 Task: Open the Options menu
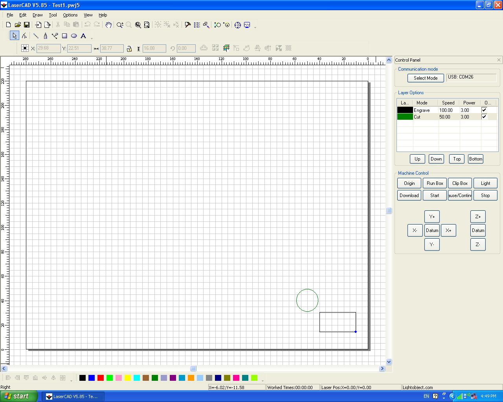point(70,15)
